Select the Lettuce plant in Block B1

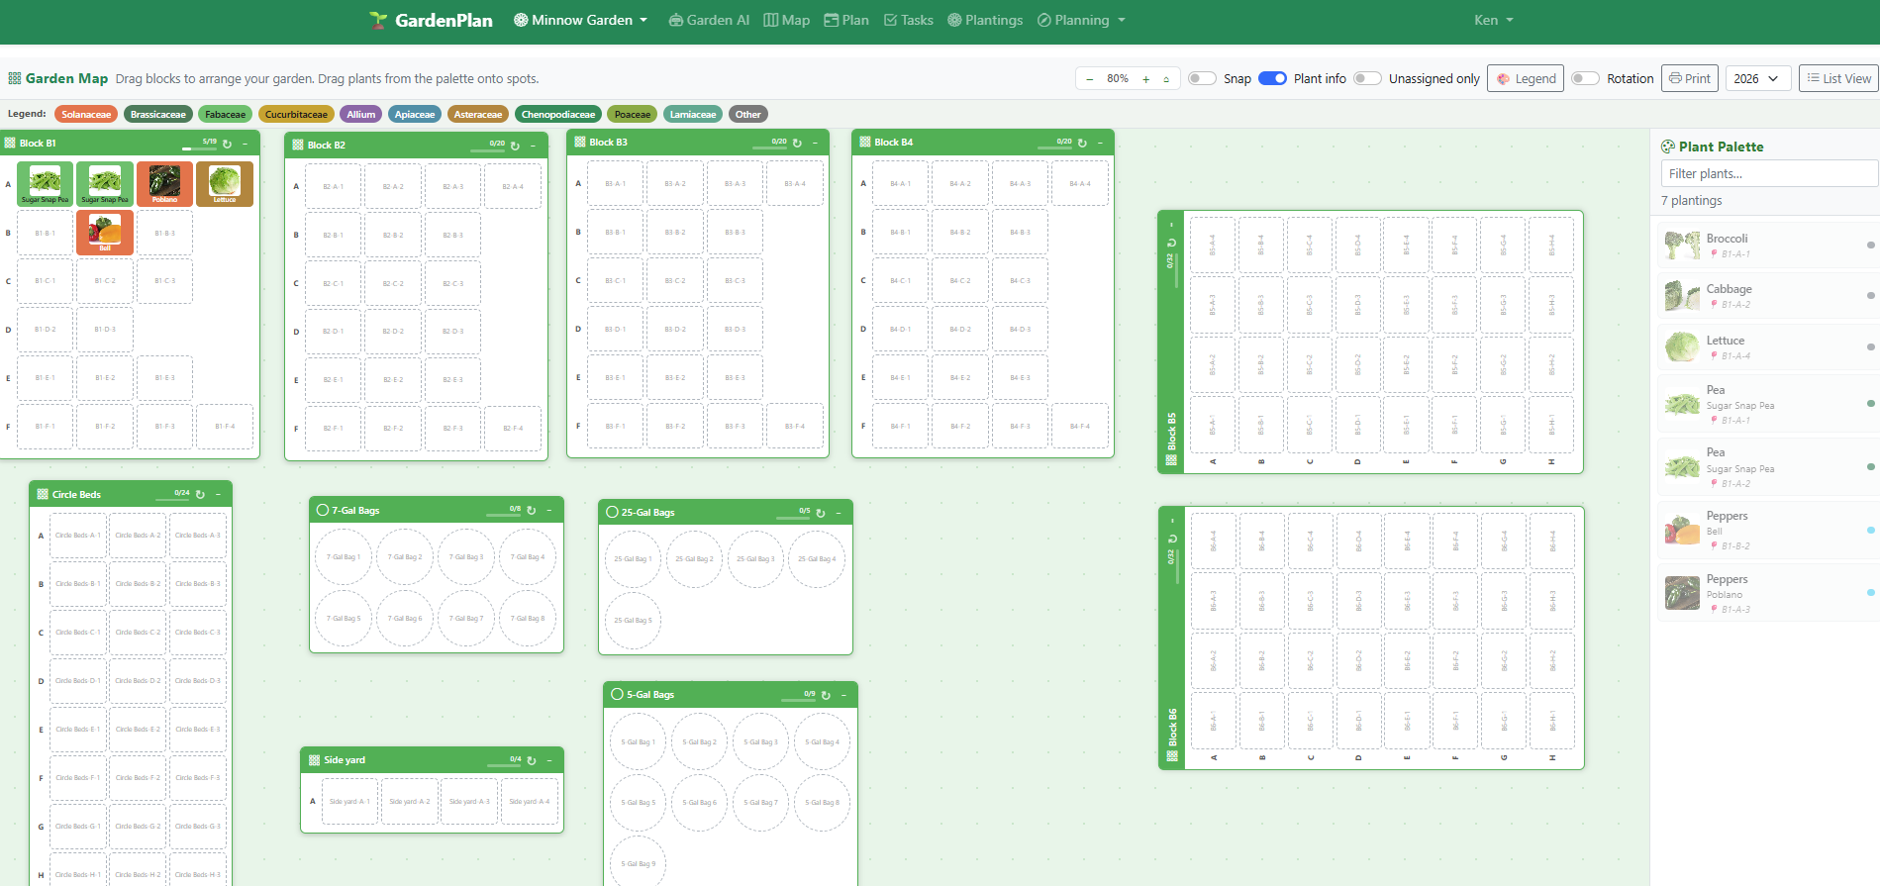(225, 184)
